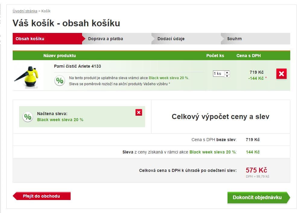
Task: Click the 1 ks quantity field
Action: pos(218,73)
